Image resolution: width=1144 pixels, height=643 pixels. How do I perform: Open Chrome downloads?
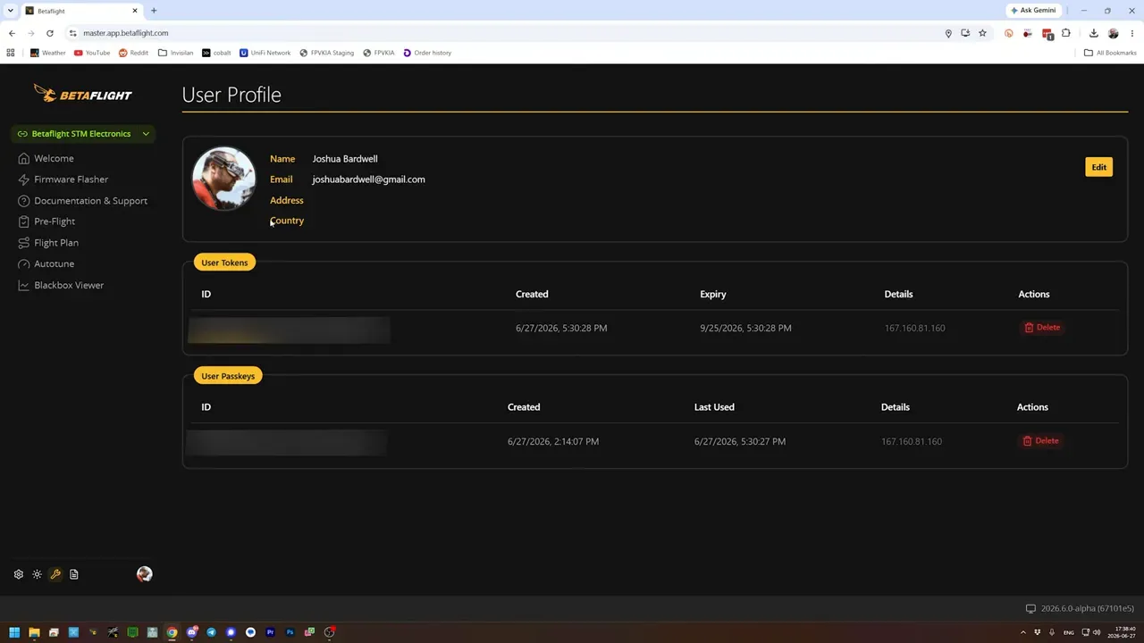point(1093,33)
